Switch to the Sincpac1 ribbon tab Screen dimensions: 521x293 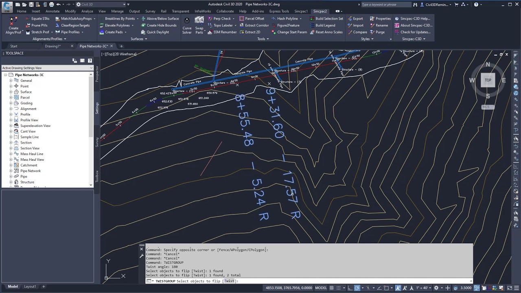tap(301, 11)
